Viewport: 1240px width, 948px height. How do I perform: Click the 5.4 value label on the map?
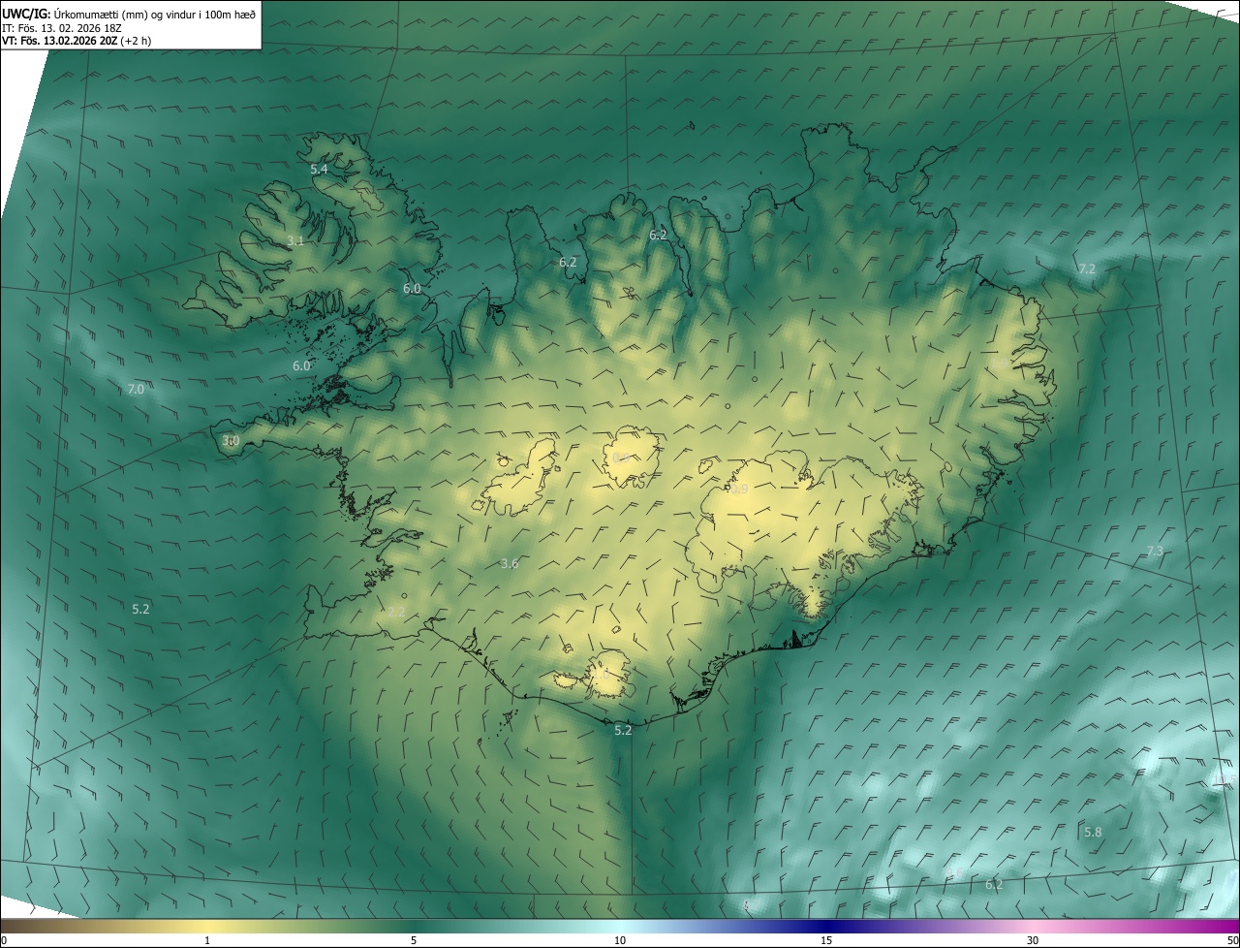319,170
